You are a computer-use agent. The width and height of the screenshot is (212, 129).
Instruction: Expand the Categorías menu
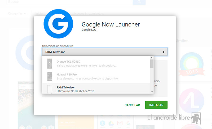pyautogui.click(x=17, y=13)
